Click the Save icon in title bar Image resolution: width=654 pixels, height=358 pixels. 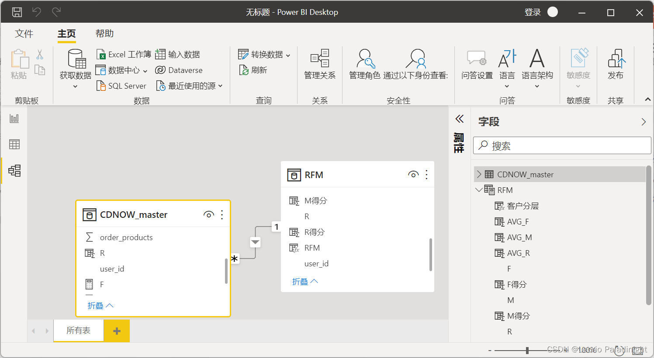point(17,12)
